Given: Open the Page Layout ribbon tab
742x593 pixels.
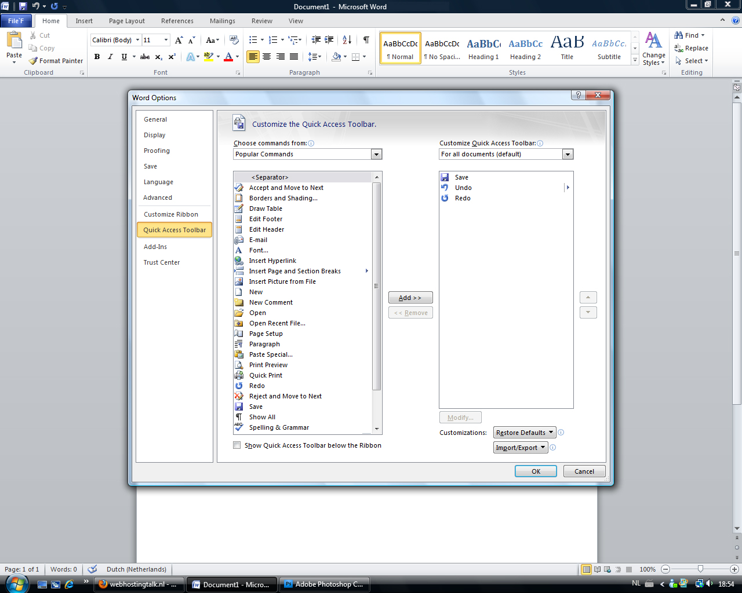Looking at the screenshot, I should [x=127, y=21].
